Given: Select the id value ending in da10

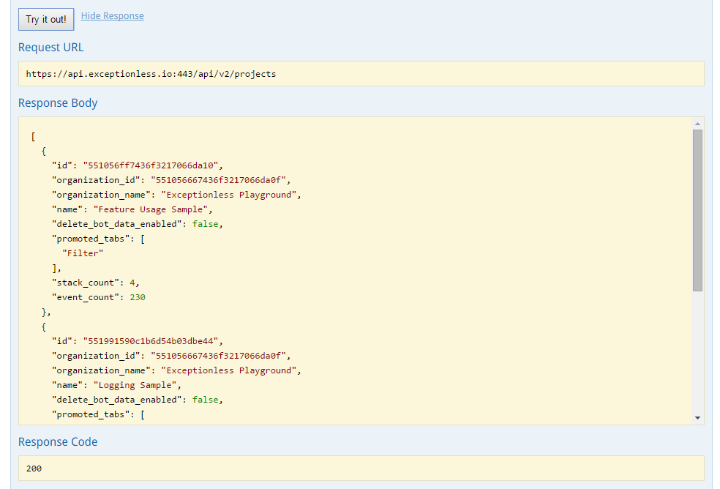Looking at the screenshot, I should [x=152, y=165].
